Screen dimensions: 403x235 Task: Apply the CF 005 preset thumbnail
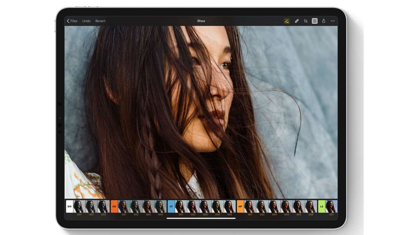pos(230,207)
